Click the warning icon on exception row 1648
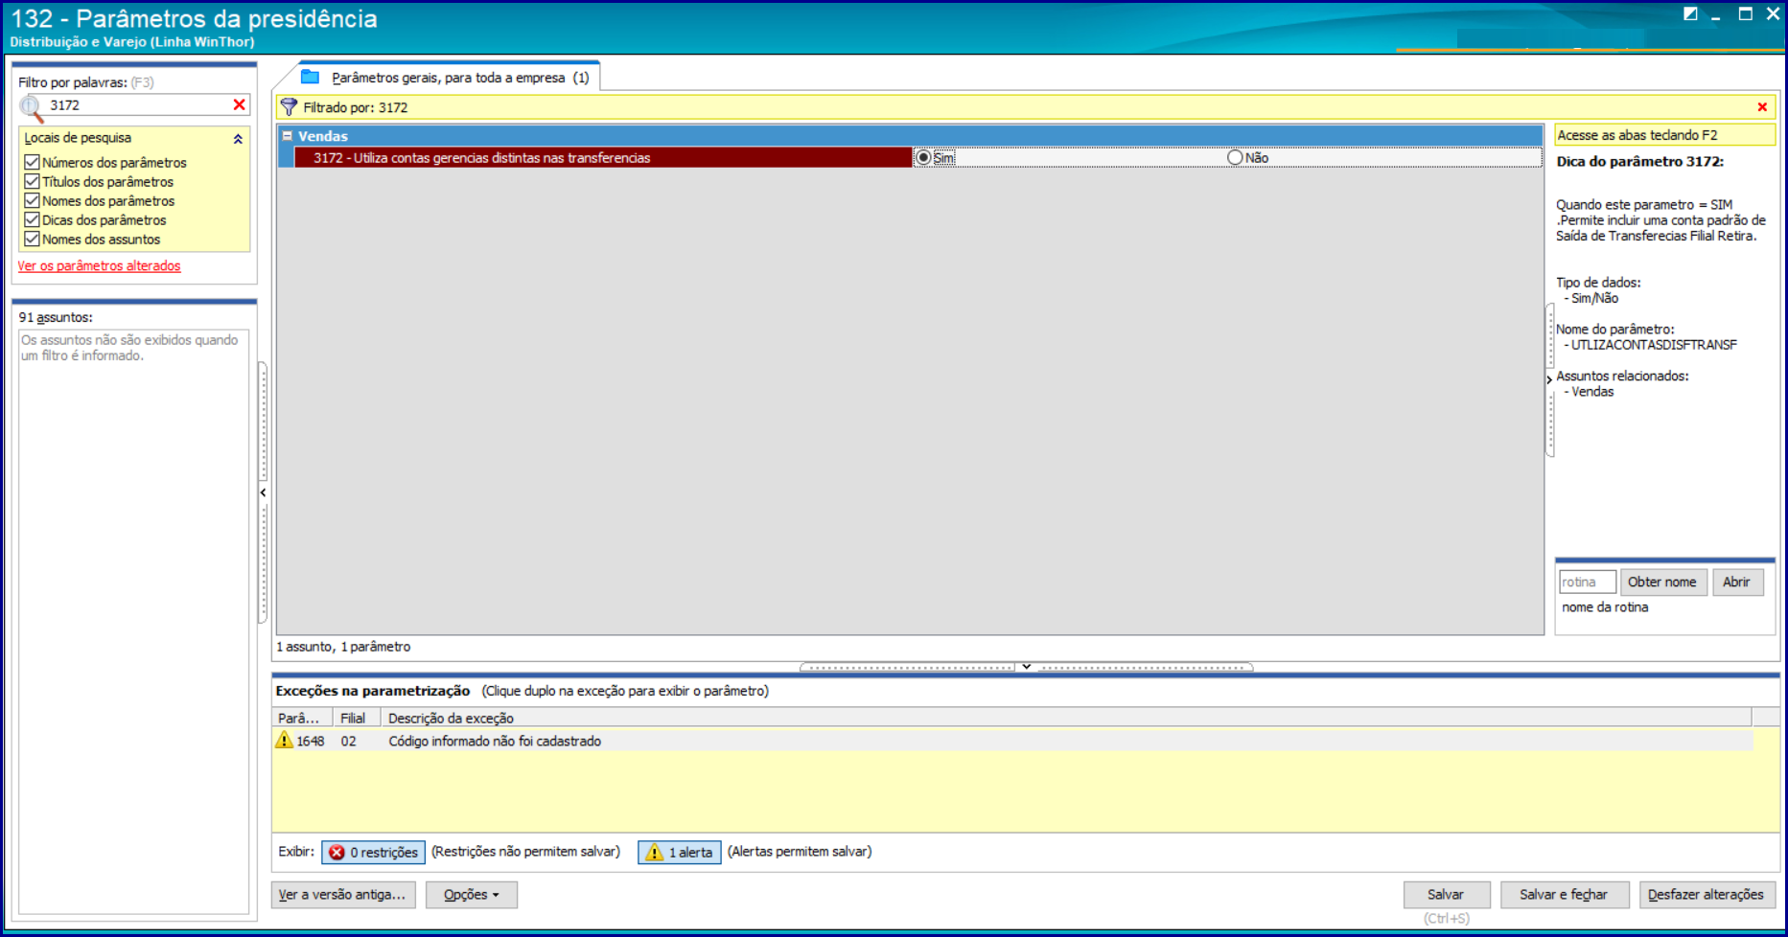Screen dimensions: 1788x937 click(284, 741)
